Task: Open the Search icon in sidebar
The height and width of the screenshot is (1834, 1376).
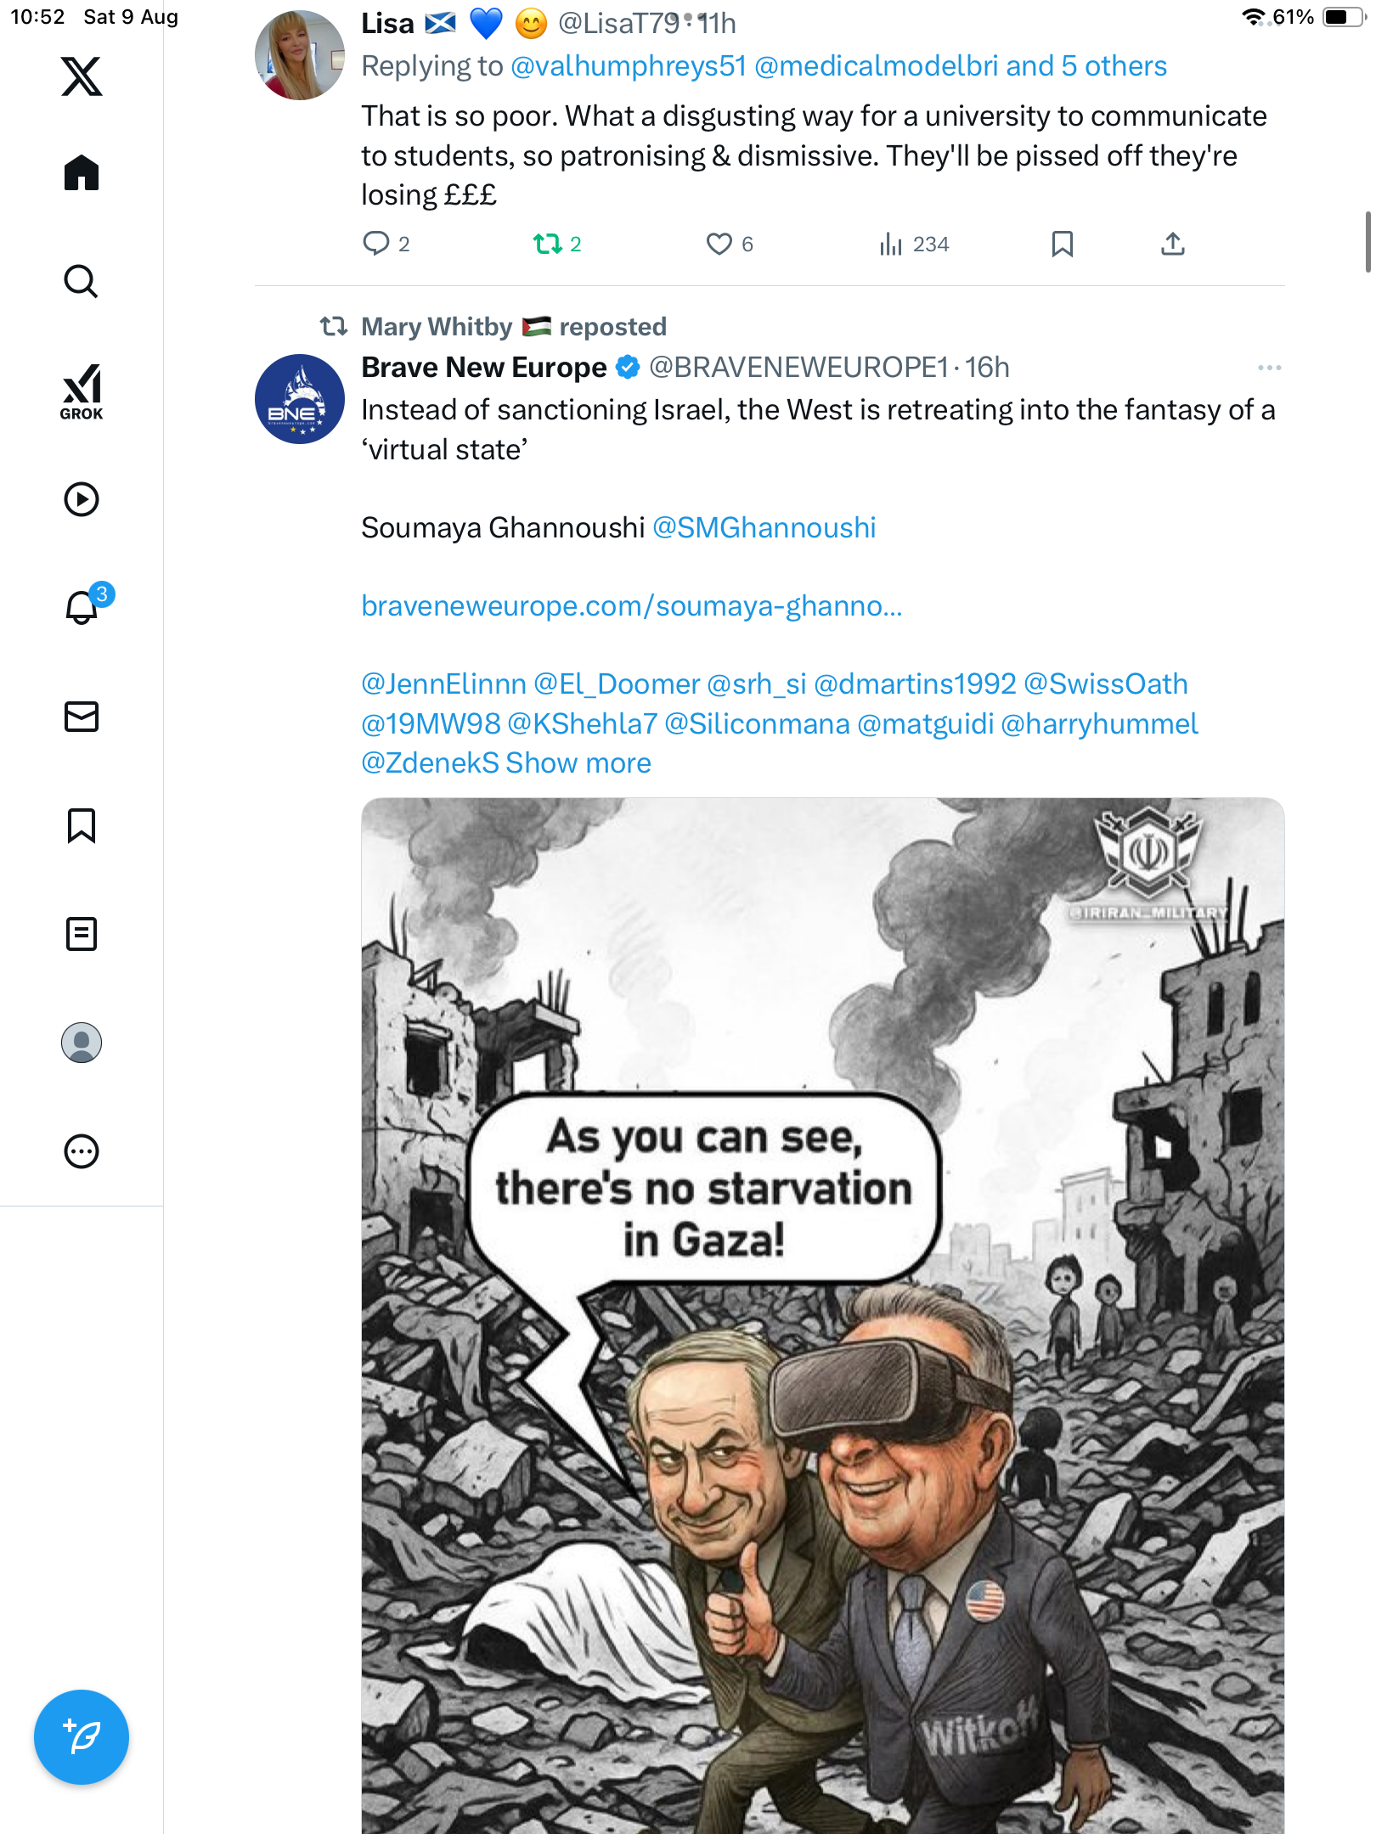Action: click(82, 281)
